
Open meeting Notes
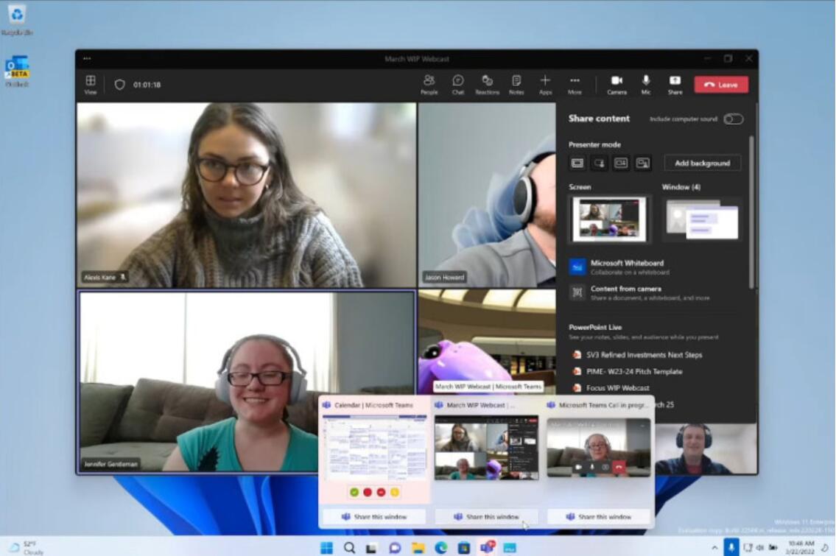point(516,84)
